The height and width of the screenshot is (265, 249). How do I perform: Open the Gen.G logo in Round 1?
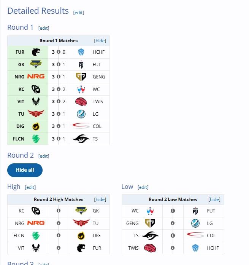coord(81,77)
